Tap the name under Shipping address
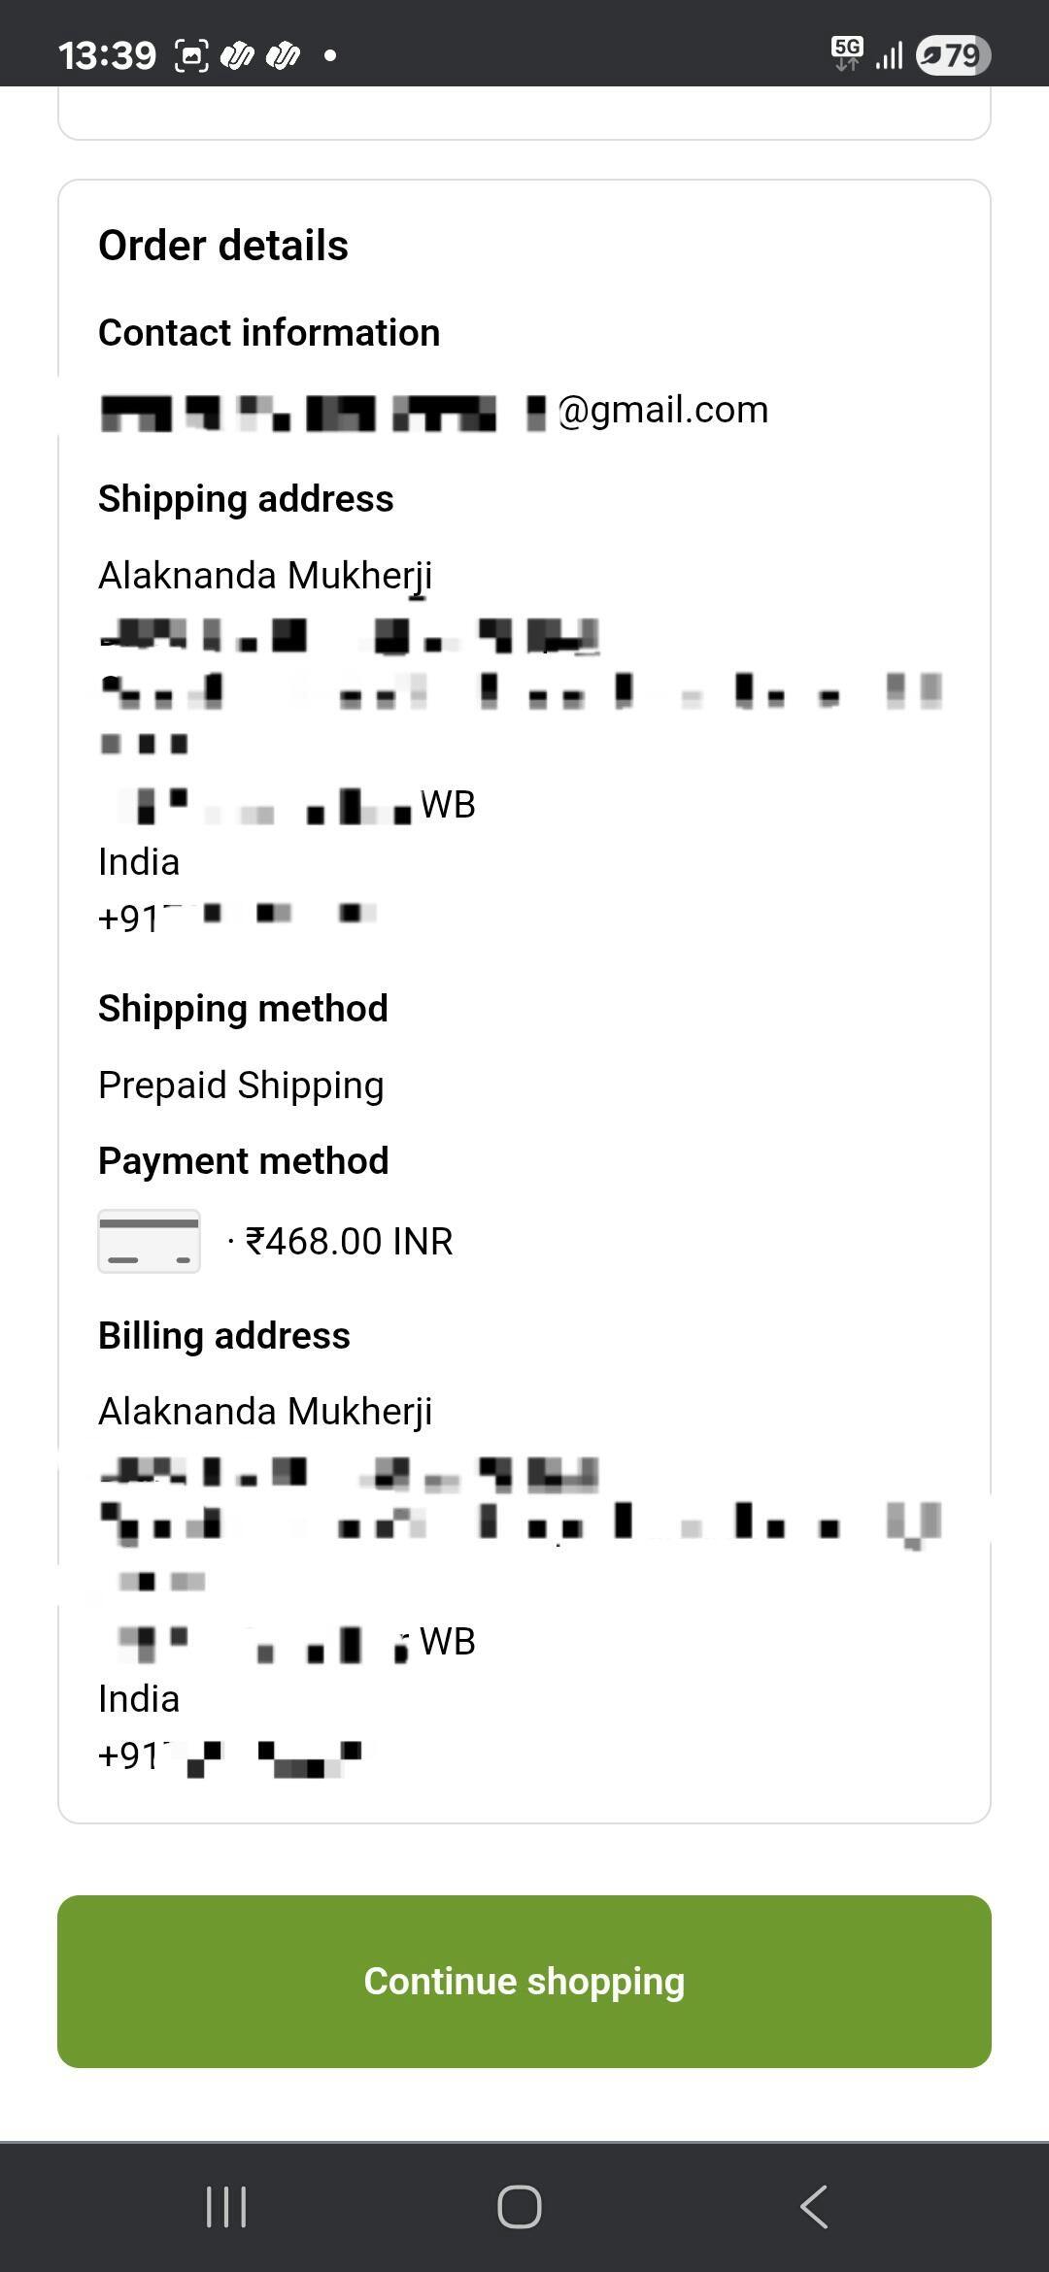 coord(265,575)
